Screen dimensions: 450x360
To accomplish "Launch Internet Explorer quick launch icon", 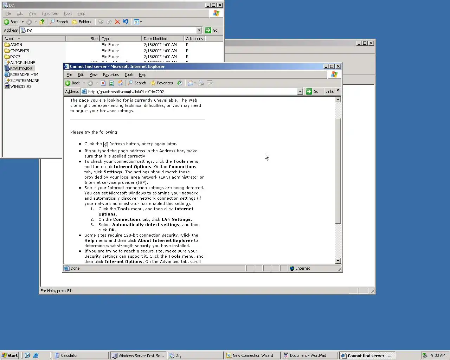I will click(x=36, y=355).
